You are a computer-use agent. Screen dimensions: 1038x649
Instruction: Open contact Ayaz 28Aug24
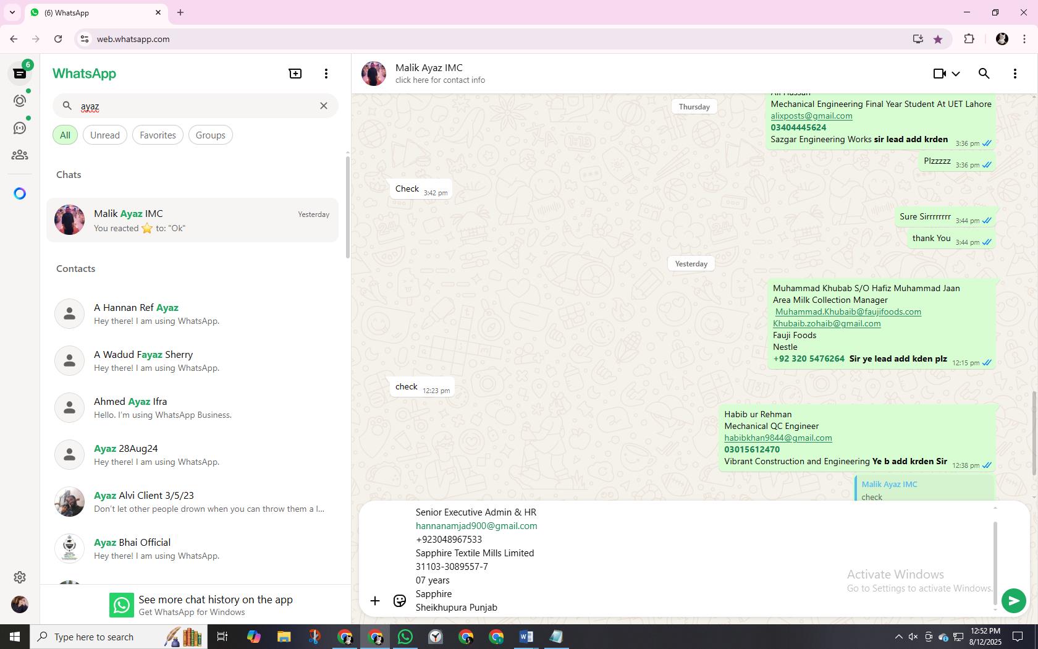(192, 454)
